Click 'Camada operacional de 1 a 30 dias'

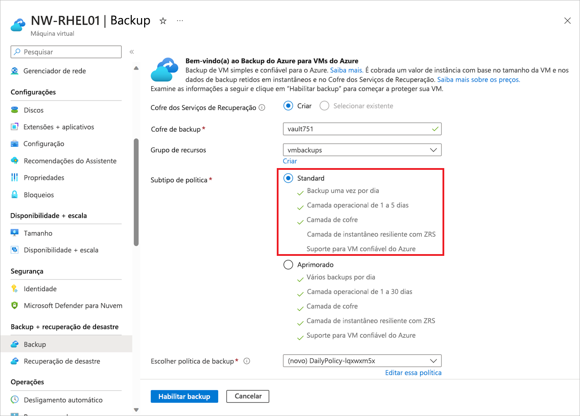[x=360, y=292]
